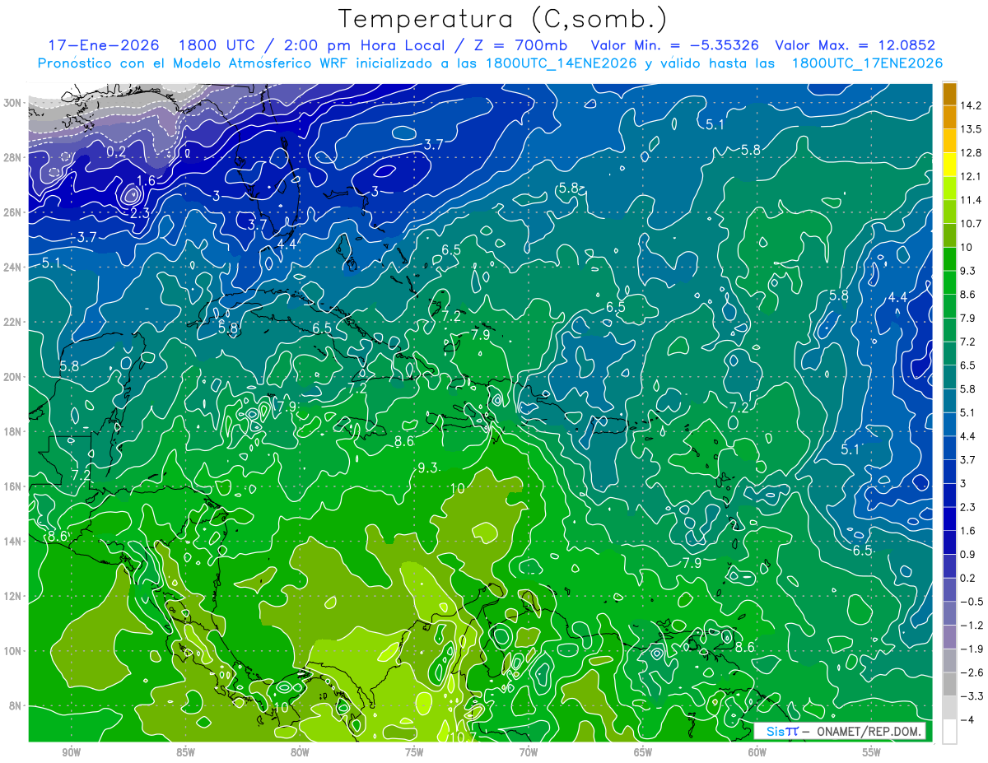Click the 12N latitude axis label

point(12,596)
